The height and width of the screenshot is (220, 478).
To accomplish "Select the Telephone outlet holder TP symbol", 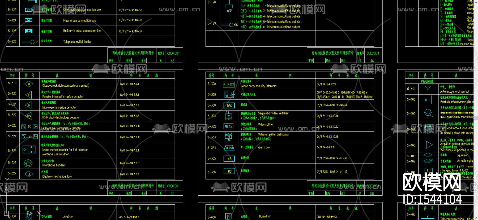I will [30, 42].
